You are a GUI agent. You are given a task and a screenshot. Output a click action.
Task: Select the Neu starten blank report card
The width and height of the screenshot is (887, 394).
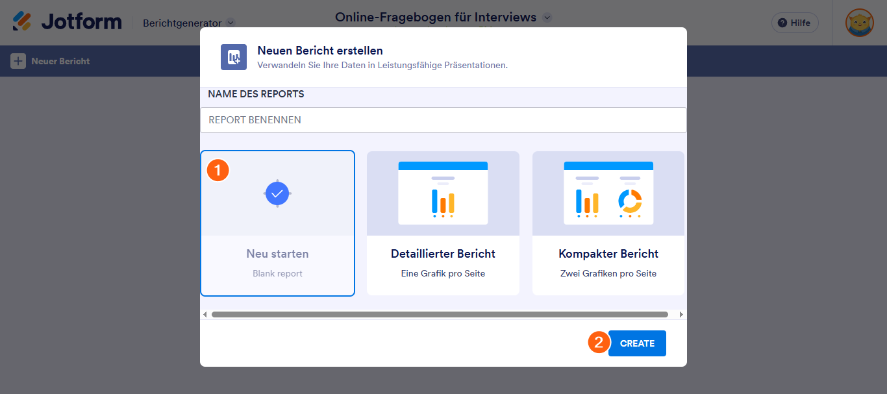(277, 223)
